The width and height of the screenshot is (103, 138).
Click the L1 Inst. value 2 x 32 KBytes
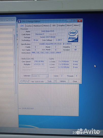point(64,64)
